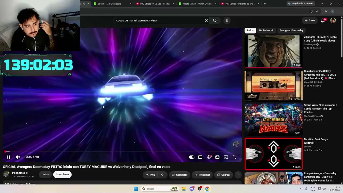Bookmark this page with the star icon
This screenshot has width=343, height=193.
point(317,11)
